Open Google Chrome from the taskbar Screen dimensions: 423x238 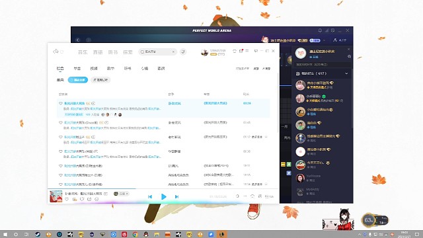coord(135,234)
